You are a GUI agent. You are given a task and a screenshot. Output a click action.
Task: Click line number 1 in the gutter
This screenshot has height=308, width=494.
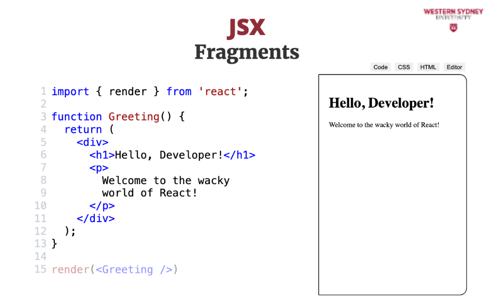(x=43, y=92)
